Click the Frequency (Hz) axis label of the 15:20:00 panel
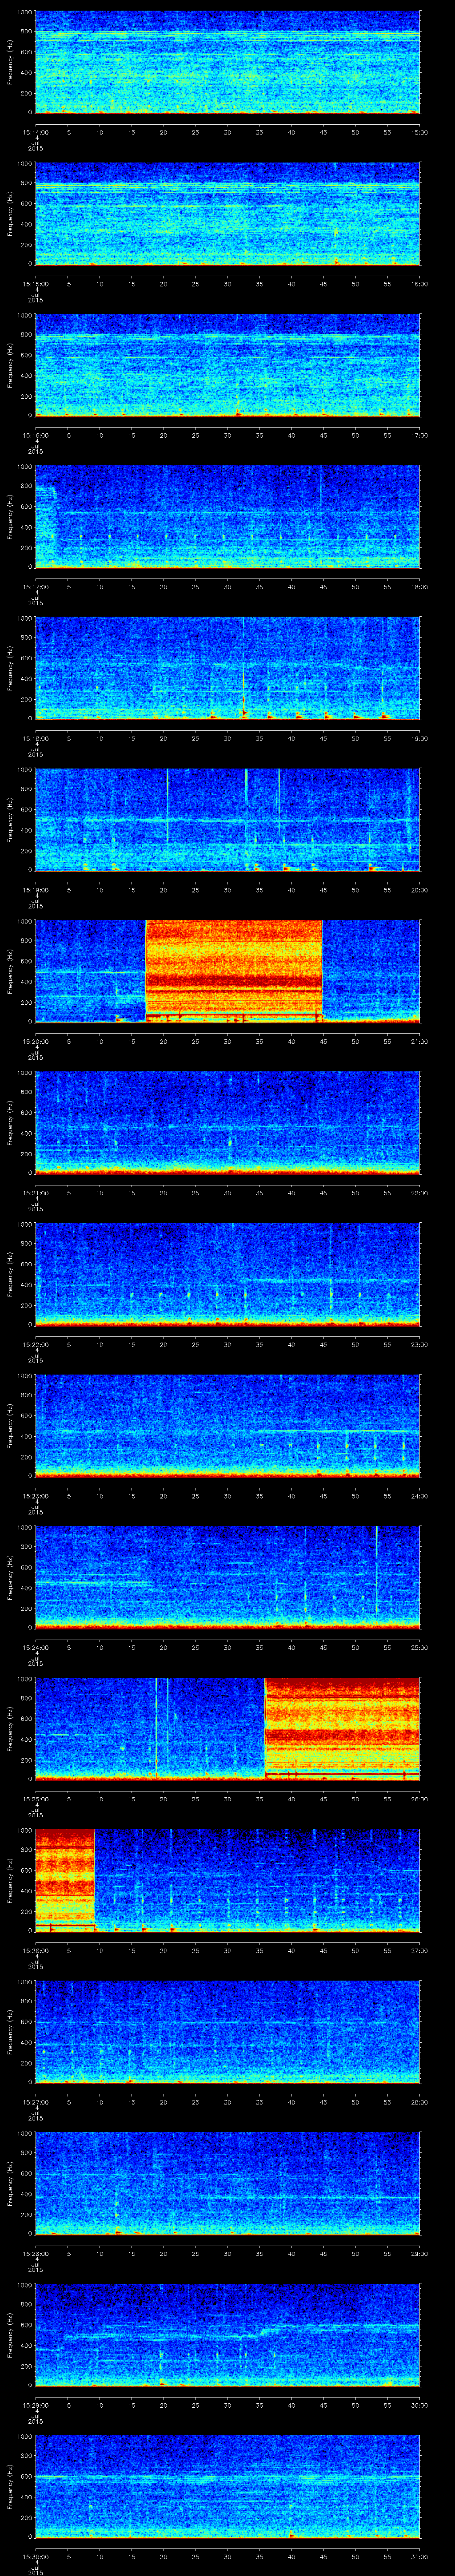The height and width of the screenshot is (2576, 455). coord(10,971)
